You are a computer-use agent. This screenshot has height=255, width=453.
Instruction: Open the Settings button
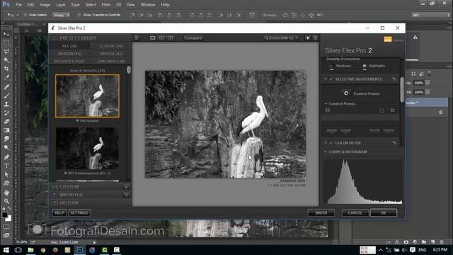point(79,212)
